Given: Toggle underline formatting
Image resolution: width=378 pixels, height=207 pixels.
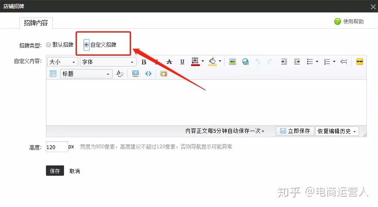Looking at the screenshot, I should coord(182,62).
